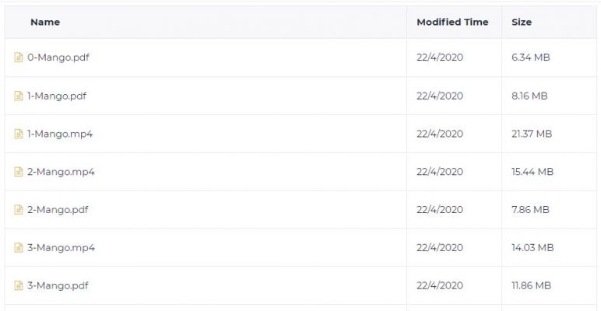Viewport: 601px width, 311px height.
Task: Click the file icon beside 2-Mango.mp4
Action: (19, 172)
